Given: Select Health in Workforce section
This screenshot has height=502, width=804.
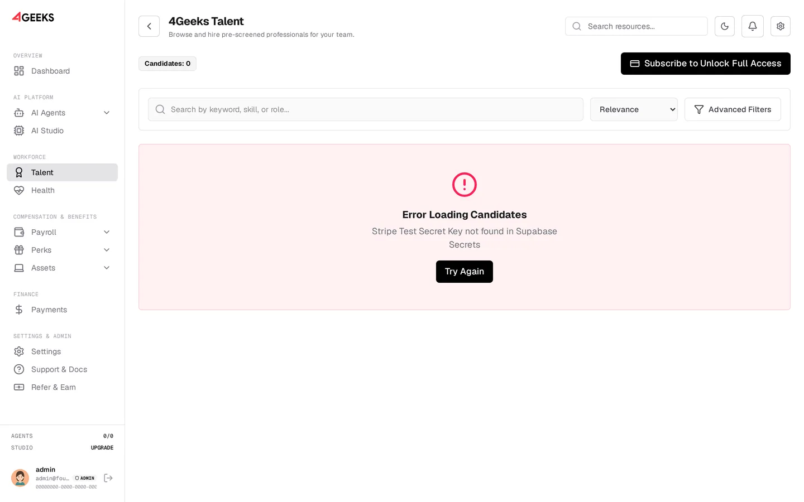Looking at the screenshot, I should [x=62, y=190].
